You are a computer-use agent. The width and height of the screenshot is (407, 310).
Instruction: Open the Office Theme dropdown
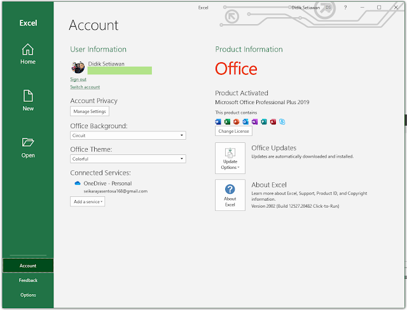[128, 159]
